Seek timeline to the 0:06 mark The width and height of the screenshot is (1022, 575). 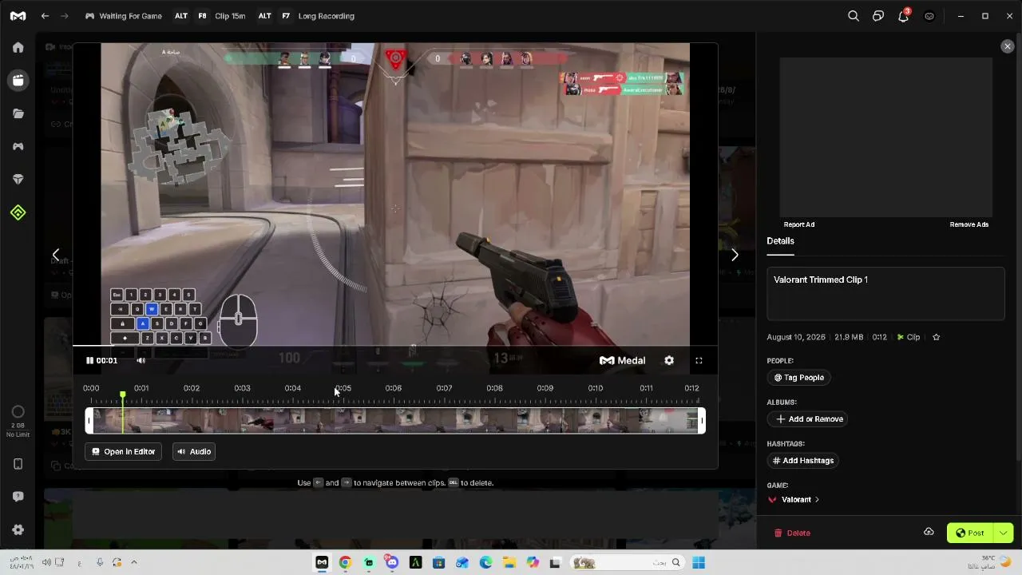[x=394, y=389]
